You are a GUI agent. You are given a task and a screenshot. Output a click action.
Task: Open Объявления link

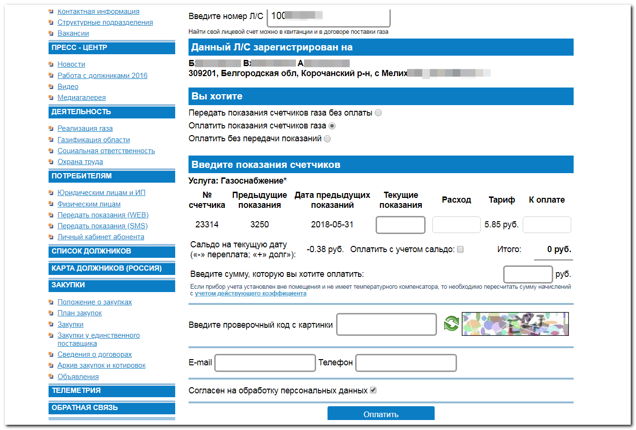tap(78, 377)
